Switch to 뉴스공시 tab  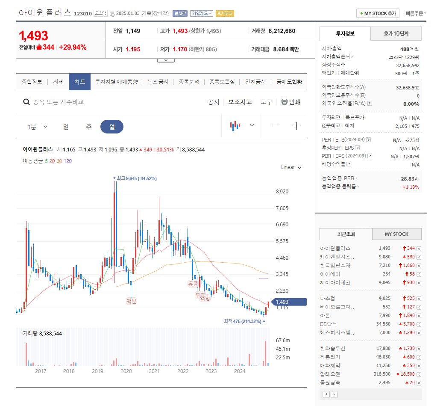pos(158,82)
